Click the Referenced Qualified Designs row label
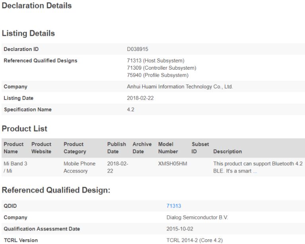This screenshot has width=305, height=244. [x=41, y=61]
